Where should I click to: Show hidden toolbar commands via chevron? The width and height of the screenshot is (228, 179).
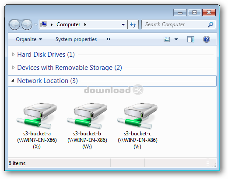(x=109, y=39)
